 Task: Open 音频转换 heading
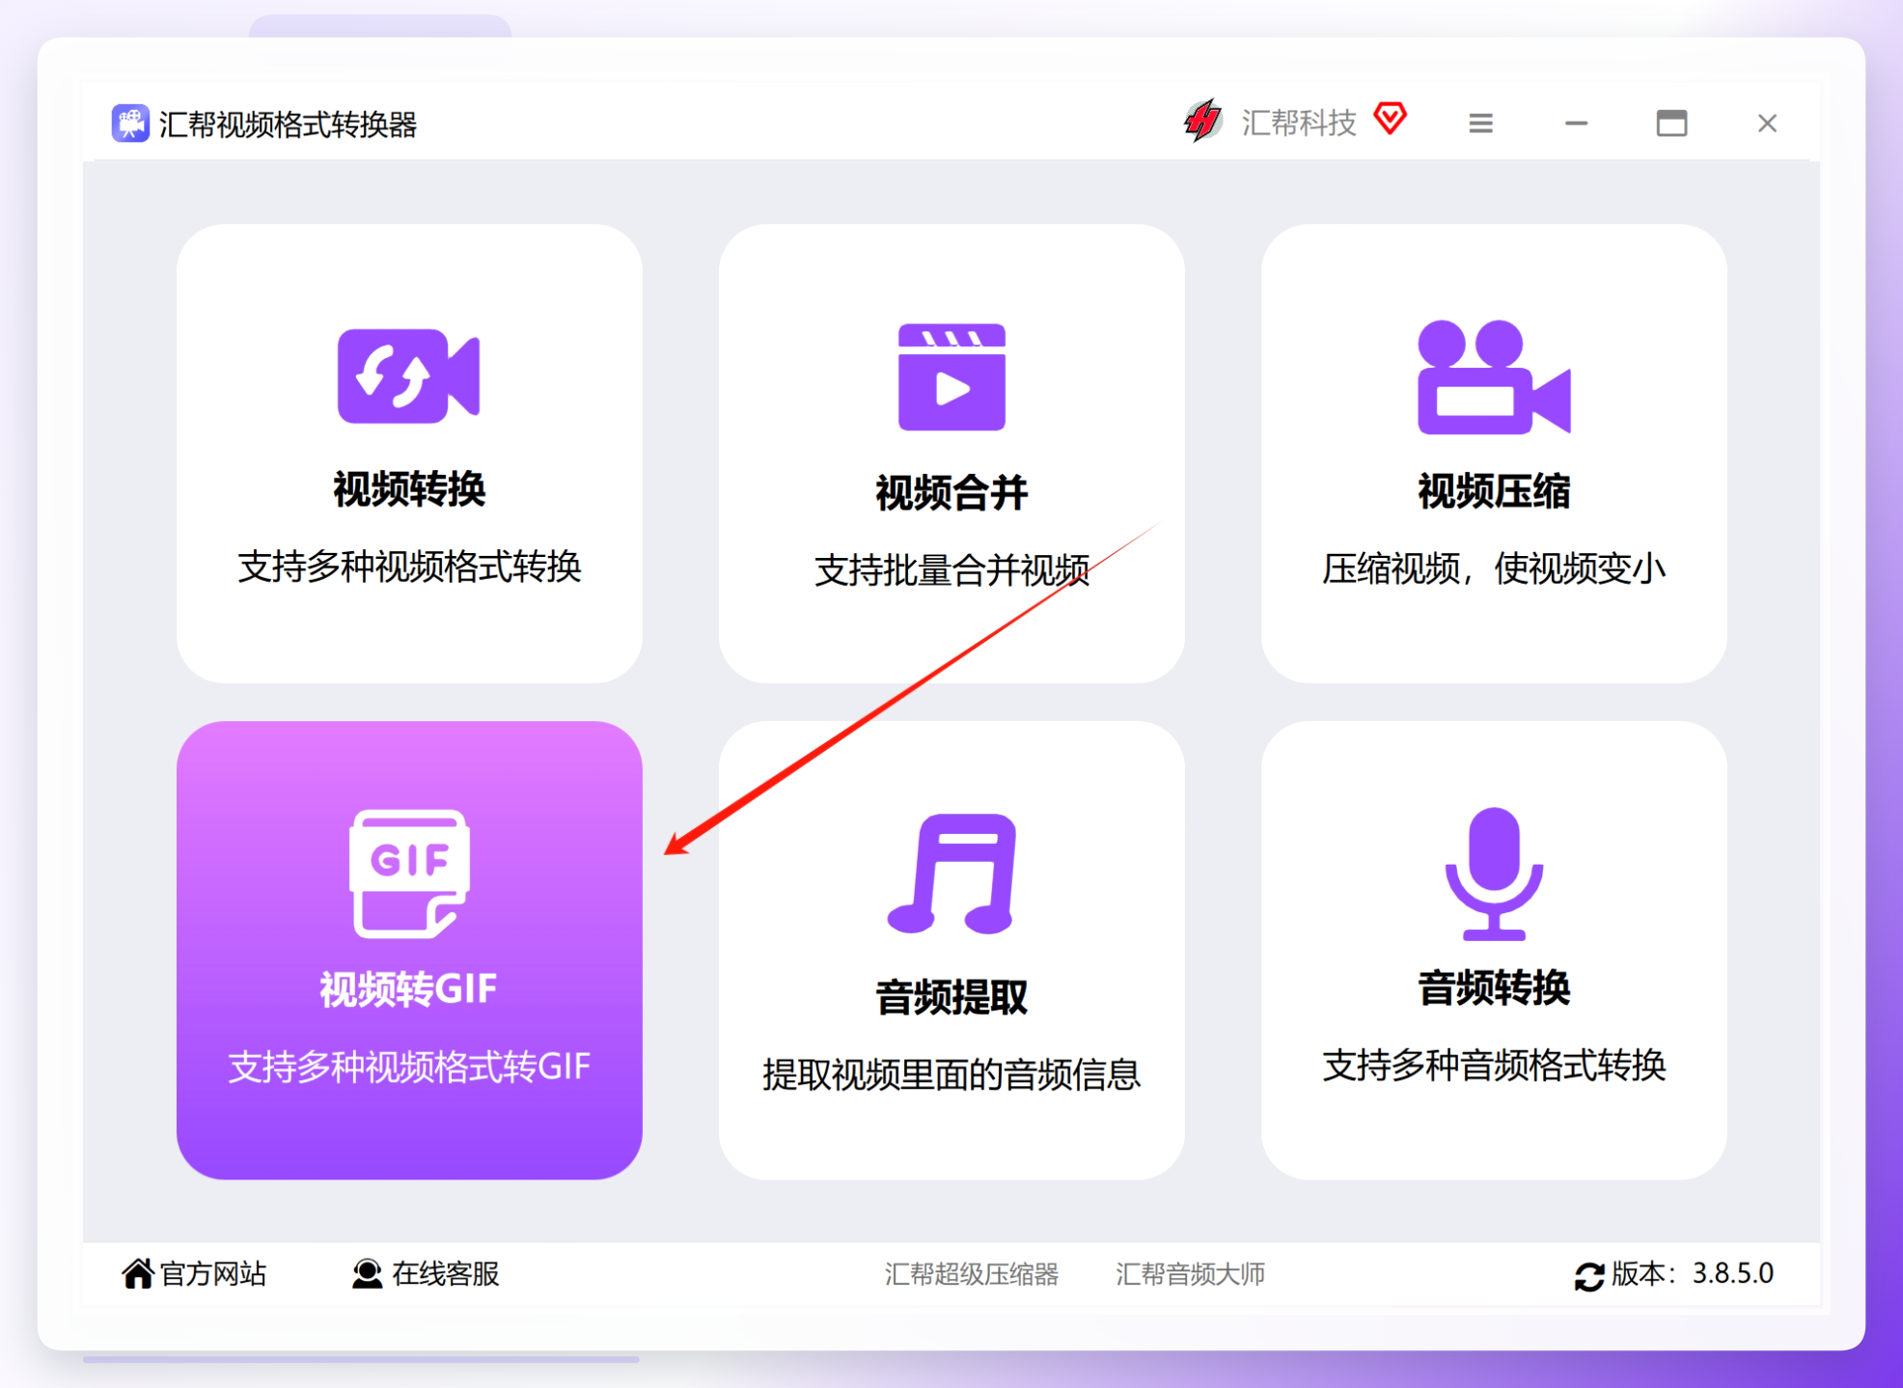click(1493, 987)
